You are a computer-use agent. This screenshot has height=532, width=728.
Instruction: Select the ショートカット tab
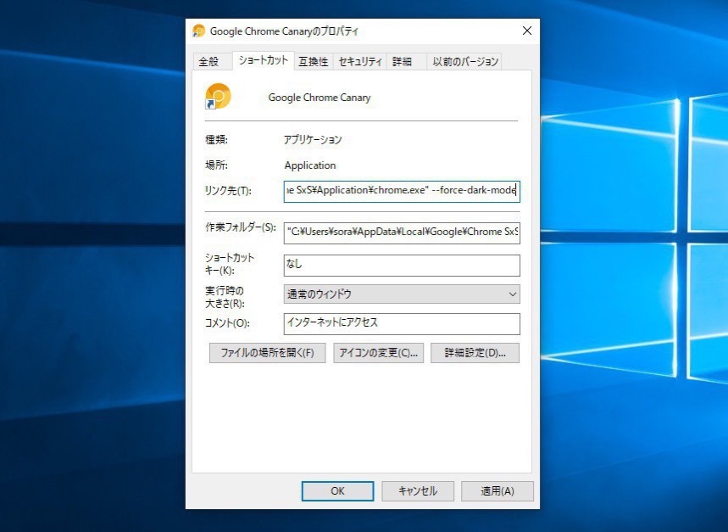pyautogui.click(x=263, y=60)
